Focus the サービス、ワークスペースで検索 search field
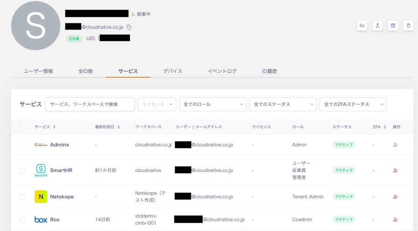Screen dimensions: 418x231 pyautogui.click(x=90, y=104)
